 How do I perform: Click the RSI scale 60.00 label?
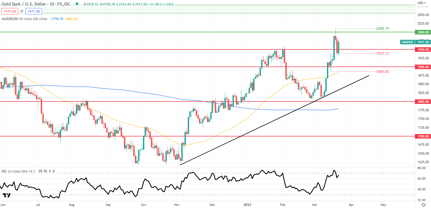[x=422, y=179]
